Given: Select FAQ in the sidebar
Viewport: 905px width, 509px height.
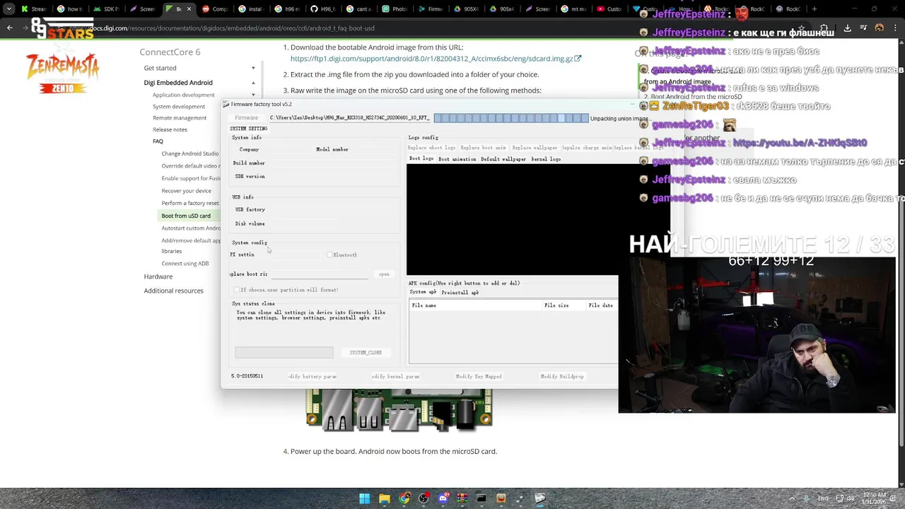Looking at the screenshot, I should click(158, 141).
